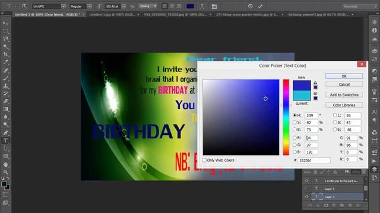
Task: Select the Crop tool
Action: tap(5, 54)
